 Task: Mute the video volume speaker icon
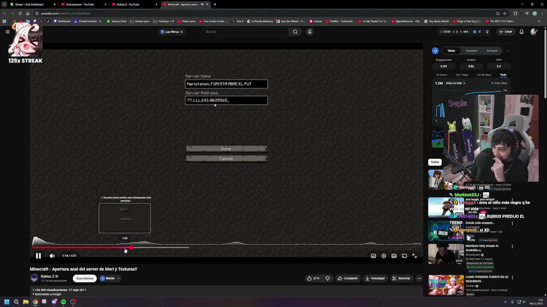pos(52,256)
